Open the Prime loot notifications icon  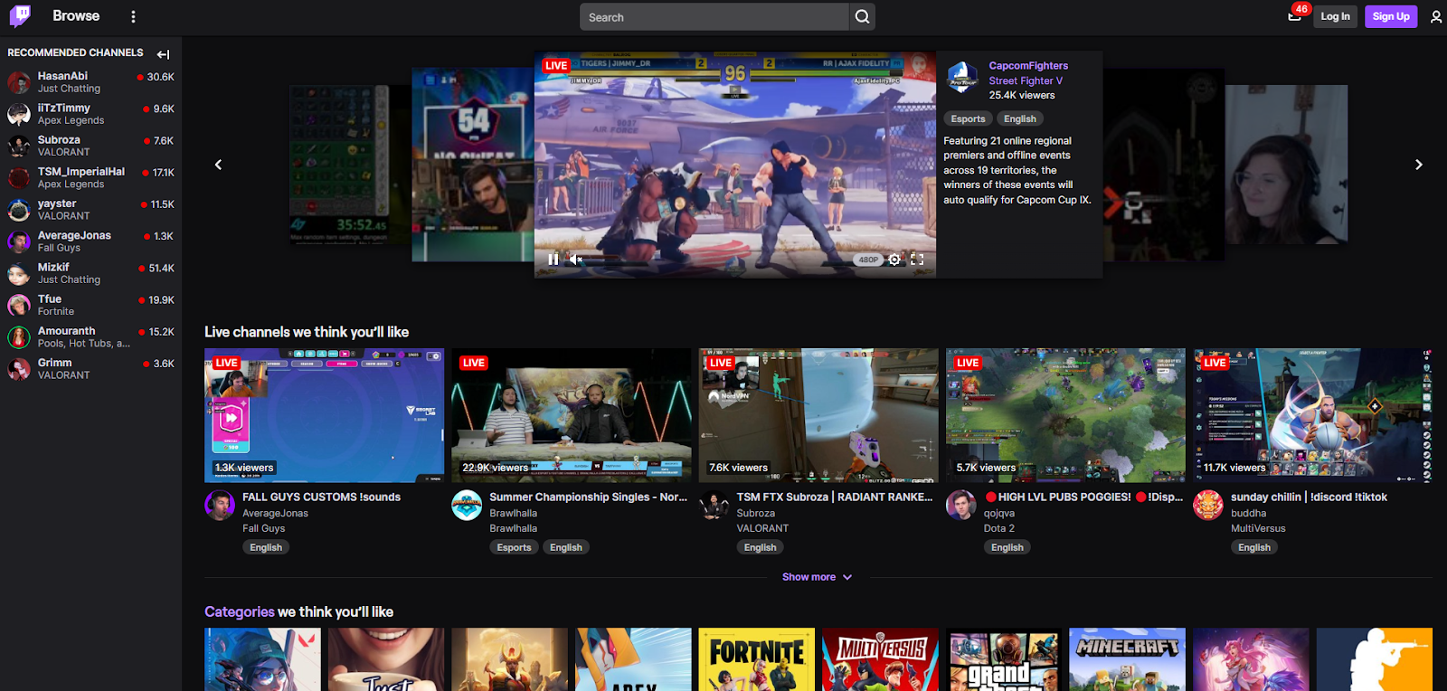point(1295,16)
